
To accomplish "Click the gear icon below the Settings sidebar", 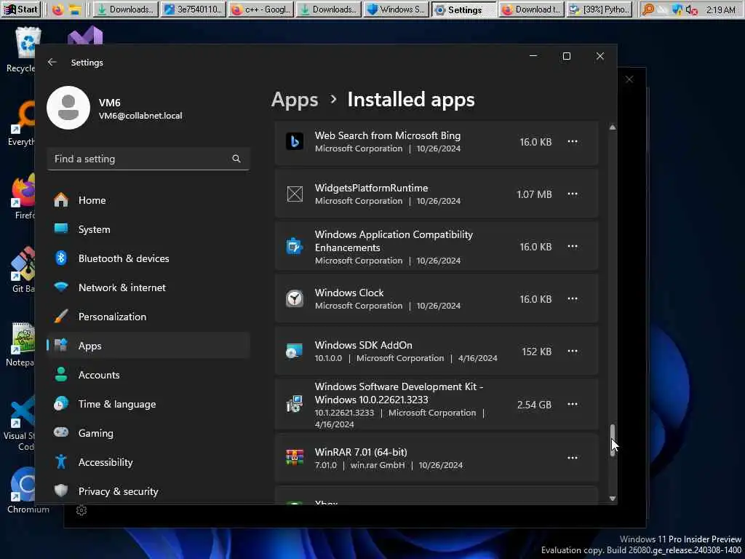I will 81,510.
